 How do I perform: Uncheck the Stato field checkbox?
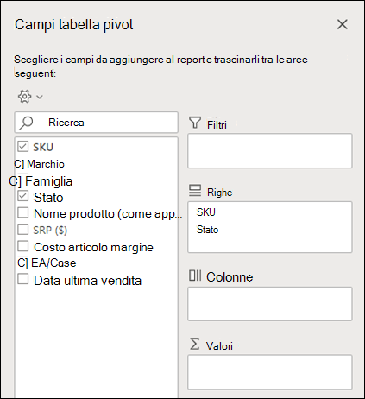coord(22,196)
